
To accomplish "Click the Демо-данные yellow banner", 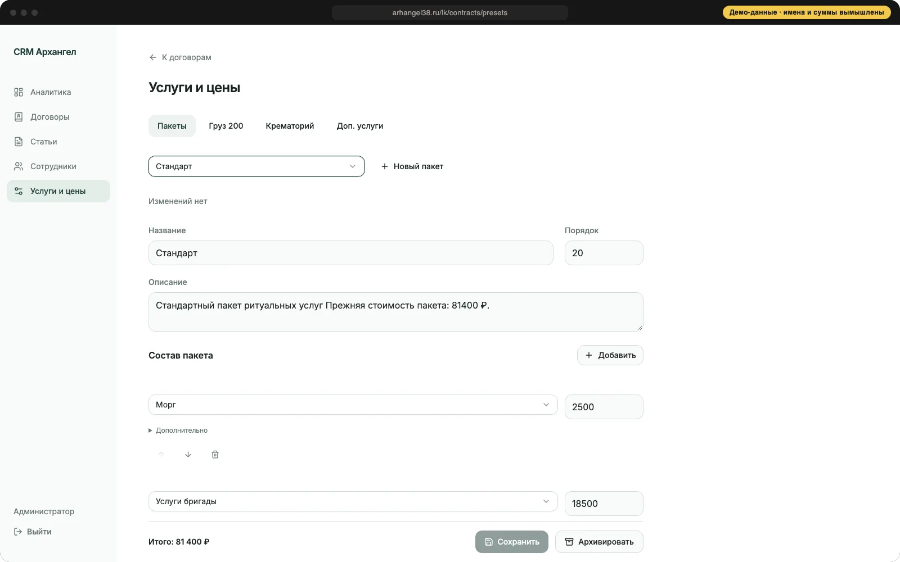I will (x=807, y=12).
